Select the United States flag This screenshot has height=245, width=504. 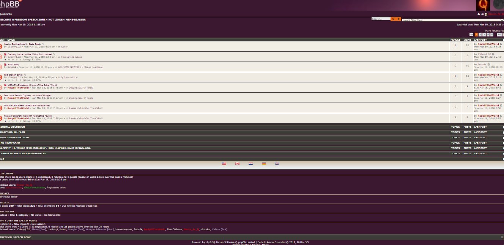point(224,164)
